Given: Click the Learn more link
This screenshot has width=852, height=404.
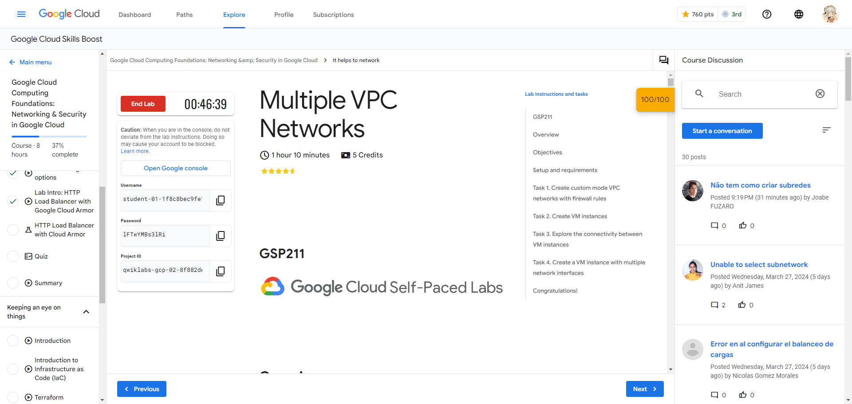Looking at the screenshot, I should 135,151.
